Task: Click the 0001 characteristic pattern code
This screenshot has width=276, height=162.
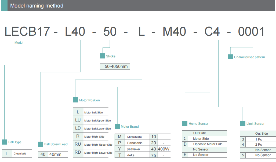Action: tap(252, 32)
